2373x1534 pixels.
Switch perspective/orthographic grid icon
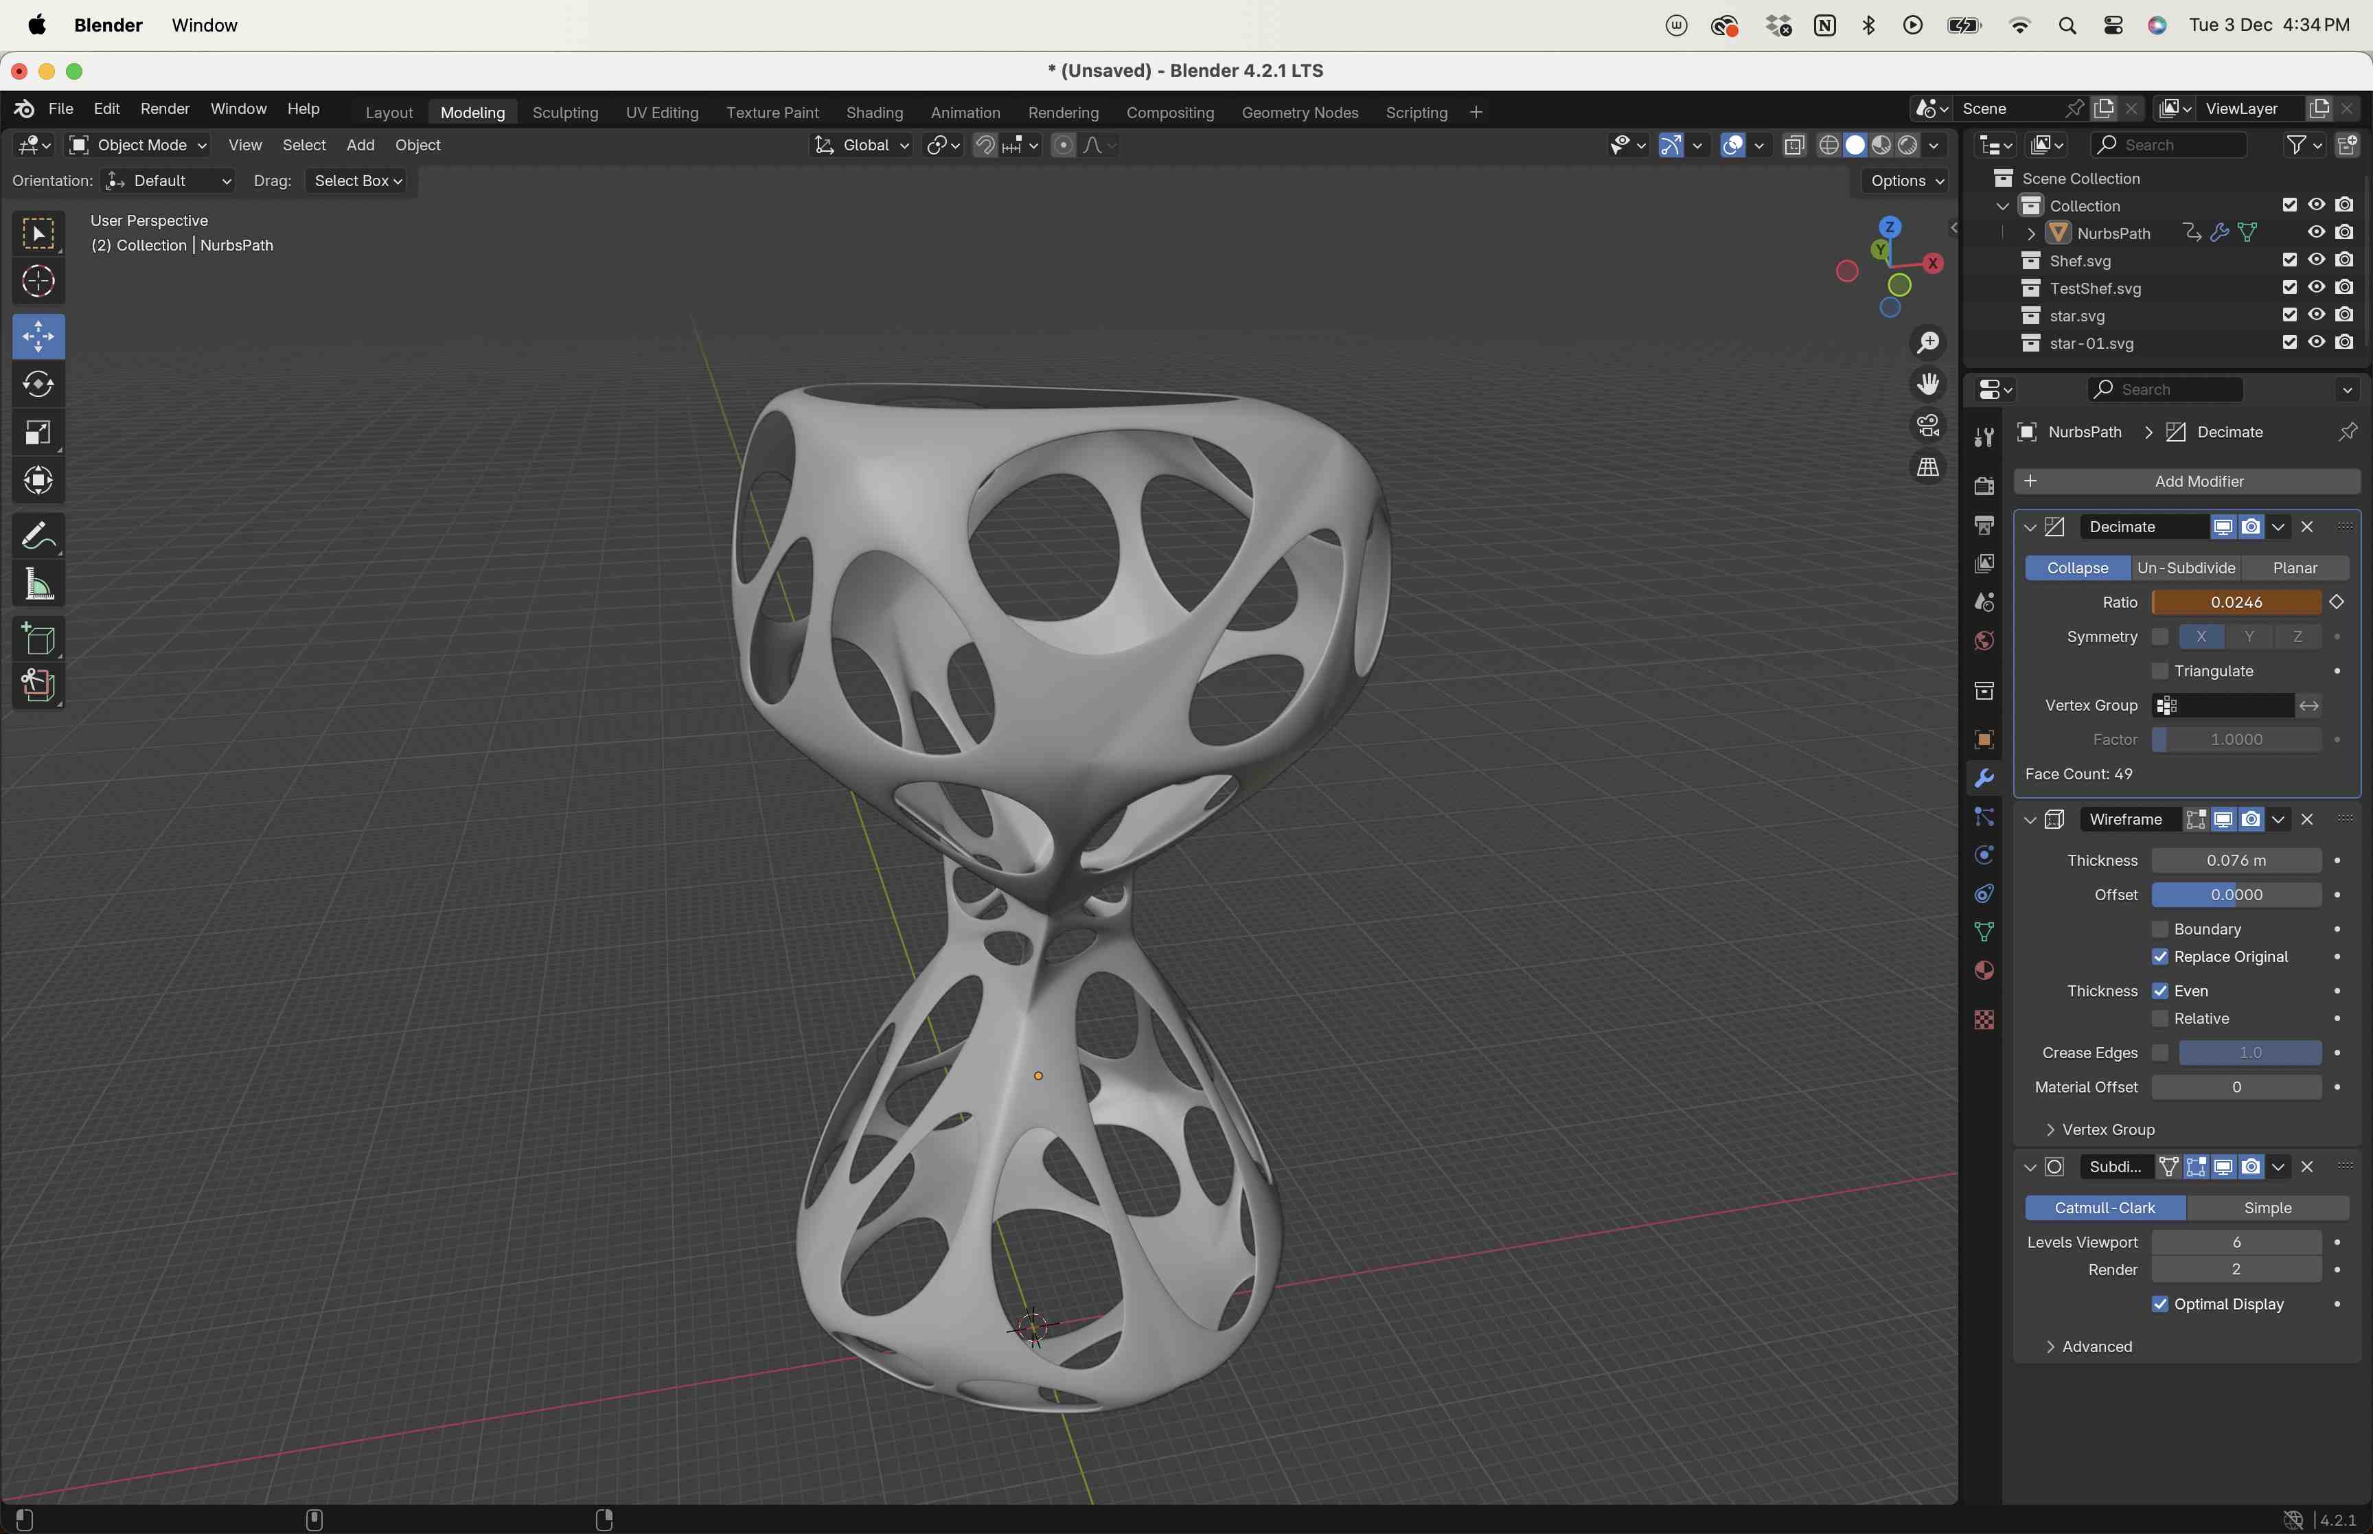[1928, 467]
